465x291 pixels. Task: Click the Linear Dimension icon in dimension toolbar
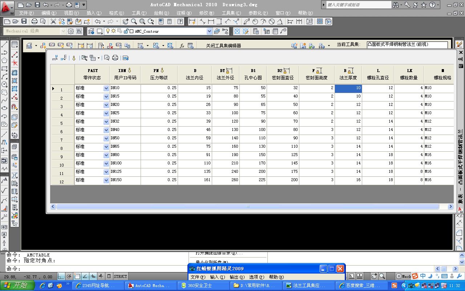(x=211, y=21)
